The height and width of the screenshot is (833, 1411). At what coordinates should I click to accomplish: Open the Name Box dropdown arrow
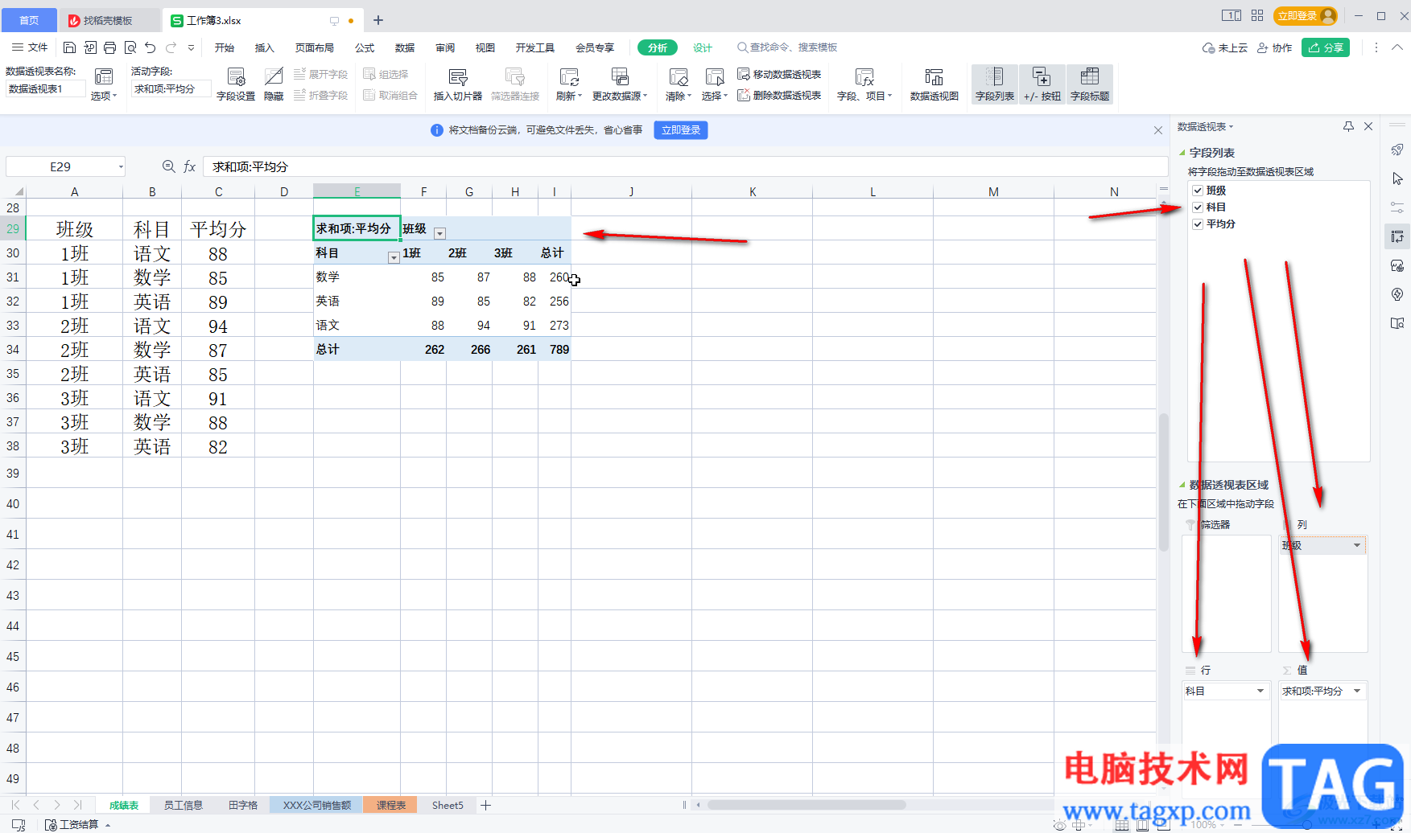[x=121, y=166]
